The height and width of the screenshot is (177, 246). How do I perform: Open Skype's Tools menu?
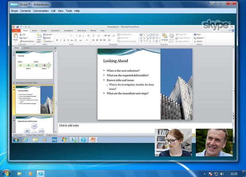69,11
